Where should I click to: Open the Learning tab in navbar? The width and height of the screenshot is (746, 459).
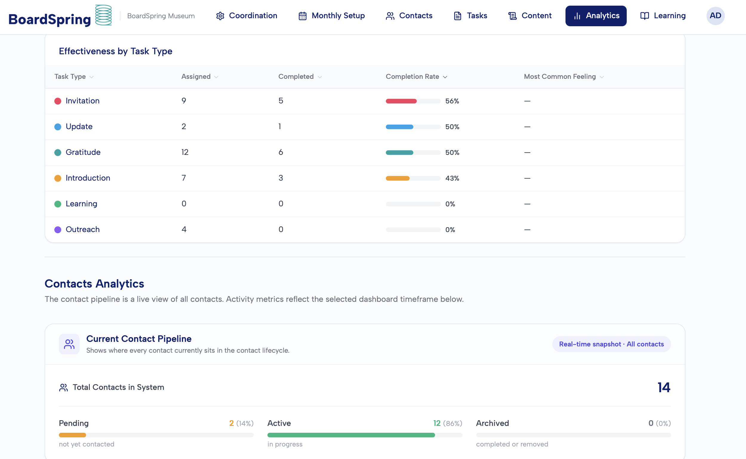(x=663, y=16)
